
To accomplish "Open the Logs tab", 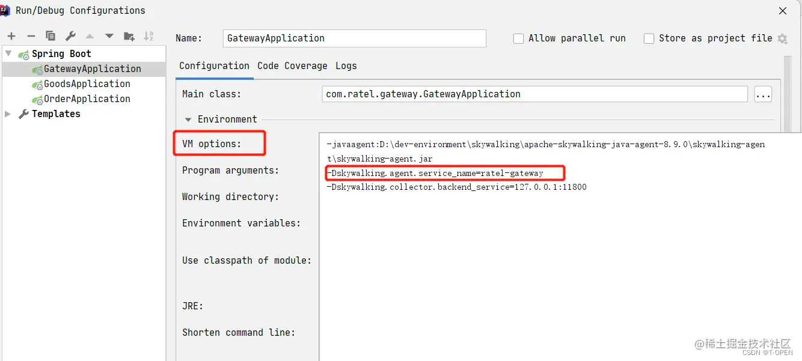I will 346,66.
